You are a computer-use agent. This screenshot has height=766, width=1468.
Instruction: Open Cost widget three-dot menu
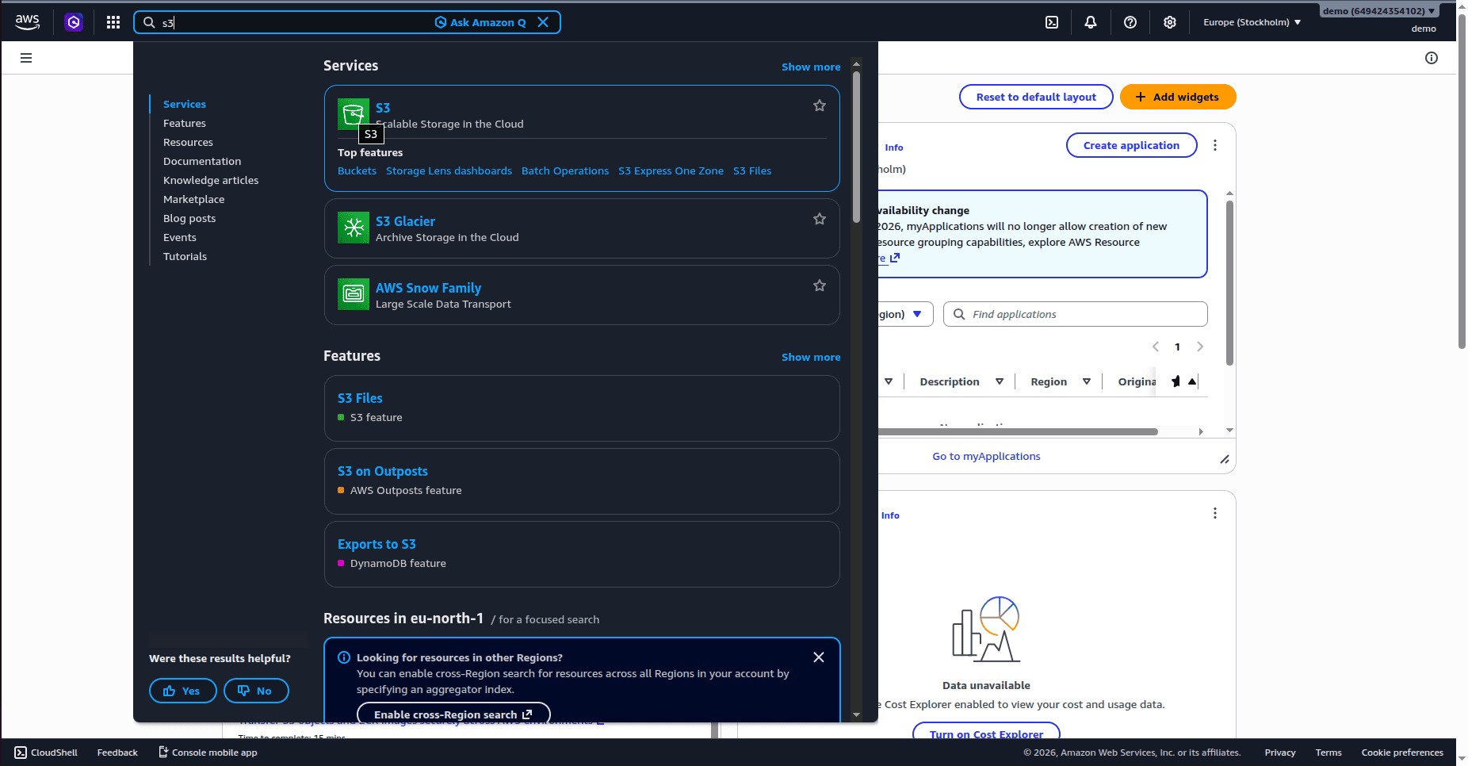pyautogui.click(x=1215, y=513)
